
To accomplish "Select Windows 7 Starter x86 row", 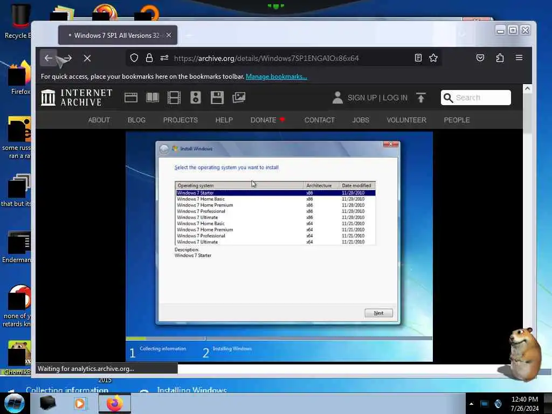I will (x=275, y=193).
